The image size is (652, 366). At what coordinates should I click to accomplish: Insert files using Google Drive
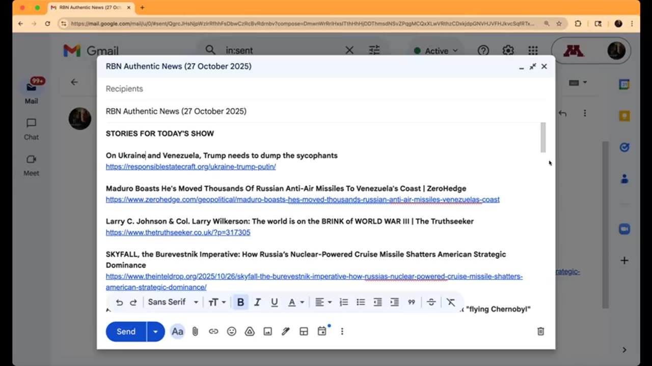click(x=250, y=331)
